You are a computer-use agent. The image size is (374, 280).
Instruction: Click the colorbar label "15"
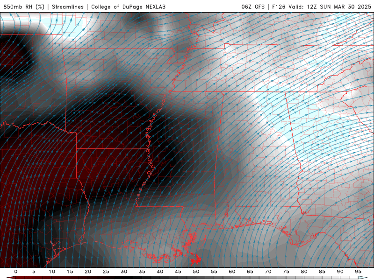70,272
